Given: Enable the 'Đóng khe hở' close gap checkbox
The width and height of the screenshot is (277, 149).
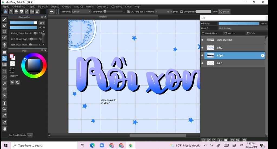Looking at the screenshot, I should [x=182, y=12].
